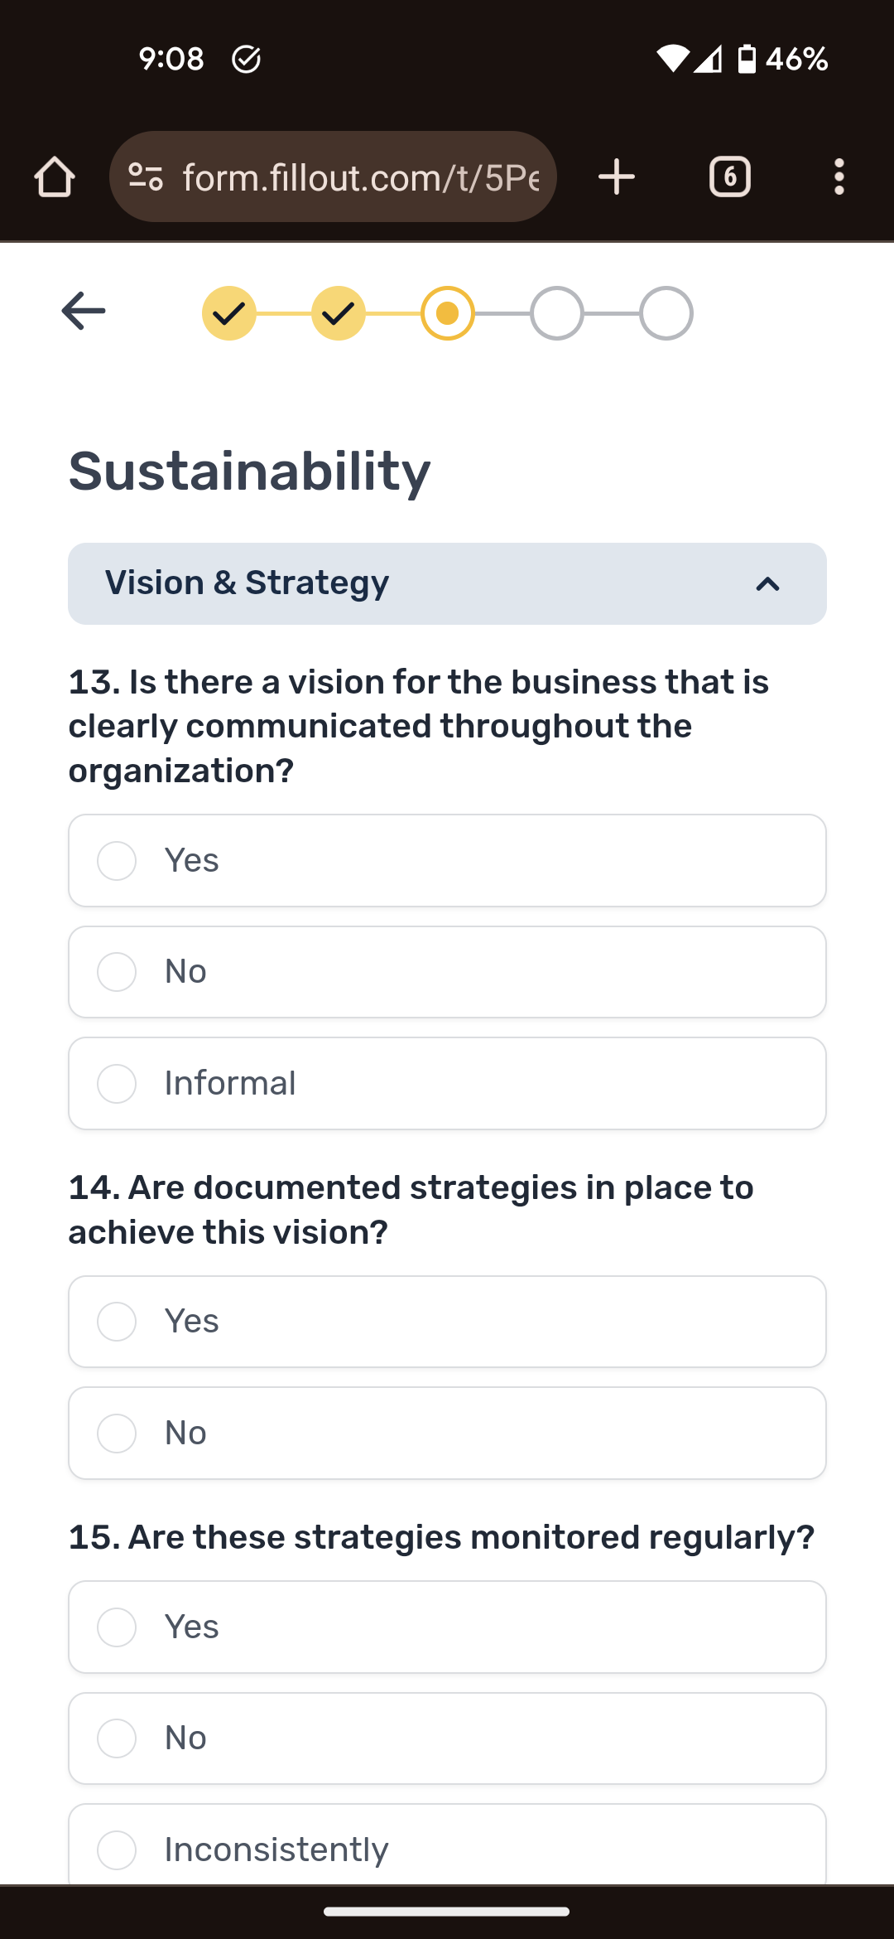Tap the browser home icon

55,177
